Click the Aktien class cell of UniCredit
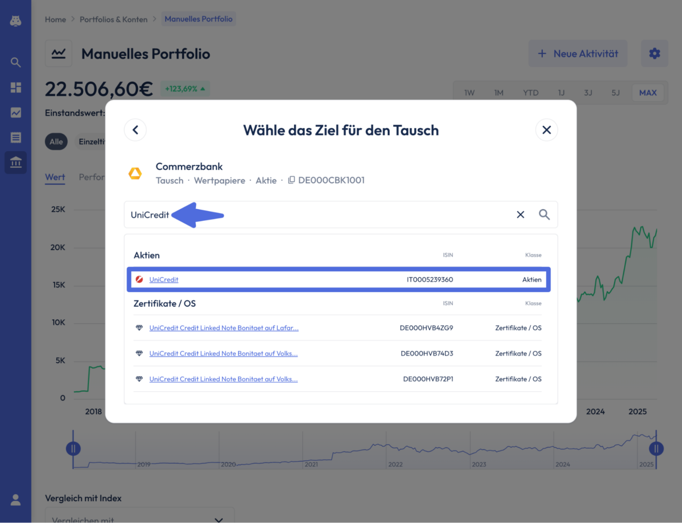Screen dimensions: 682x523 (x=532, y=279)
